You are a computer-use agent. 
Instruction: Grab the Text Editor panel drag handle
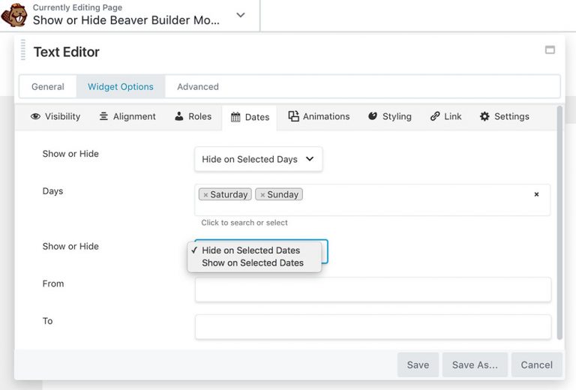click(23, 49)
